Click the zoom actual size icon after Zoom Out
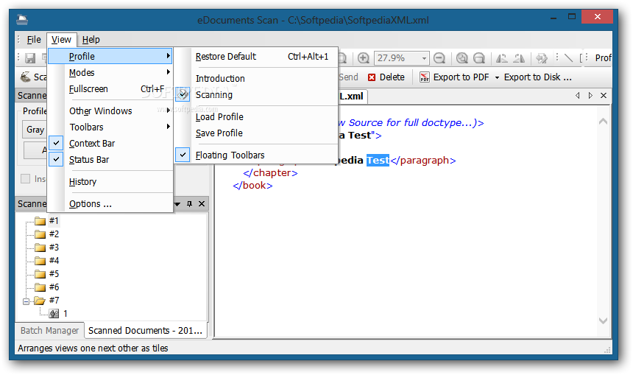The width and height of the screenshot is (633, 375). pos(462,58)
